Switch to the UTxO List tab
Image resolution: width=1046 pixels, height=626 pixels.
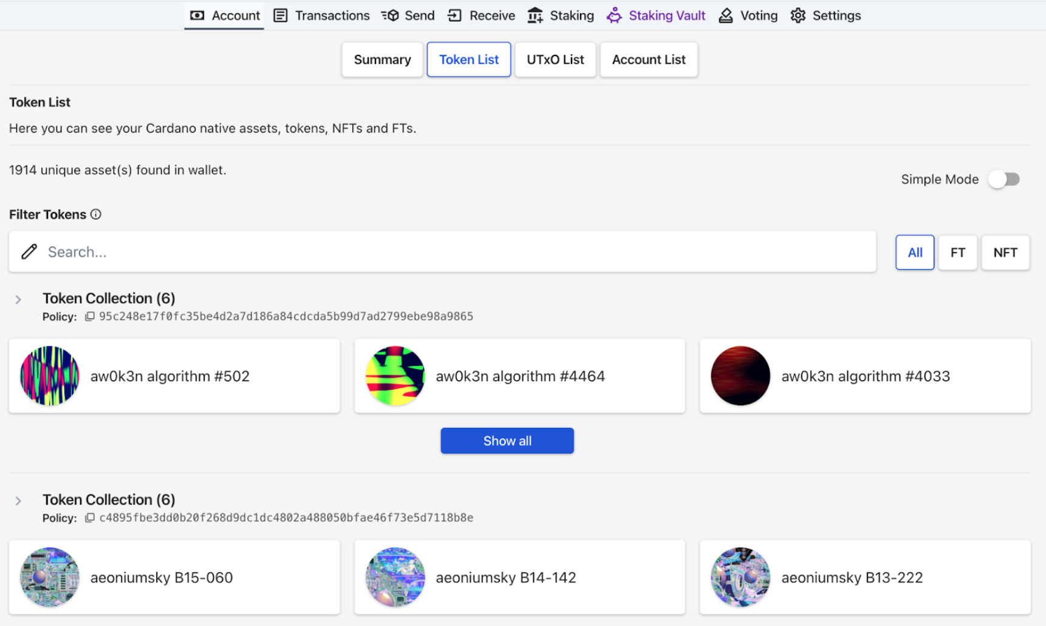[555, 60]
